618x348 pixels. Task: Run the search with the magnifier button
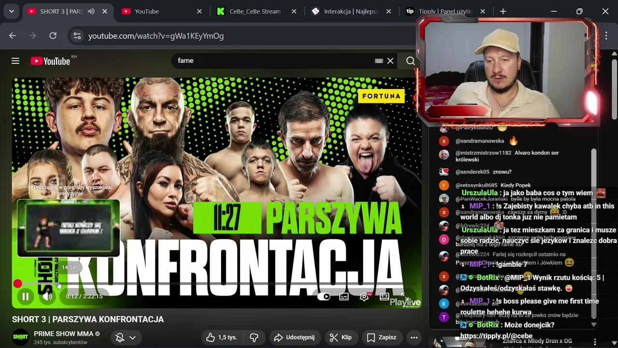(x=410, y=61)
